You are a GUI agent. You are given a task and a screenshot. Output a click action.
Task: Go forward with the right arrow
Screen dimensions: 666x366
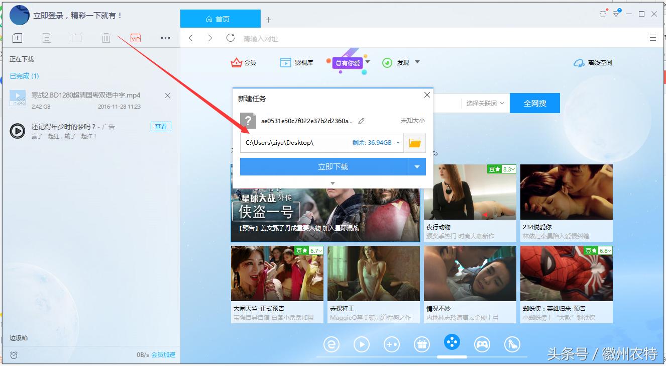click(210, 38)
